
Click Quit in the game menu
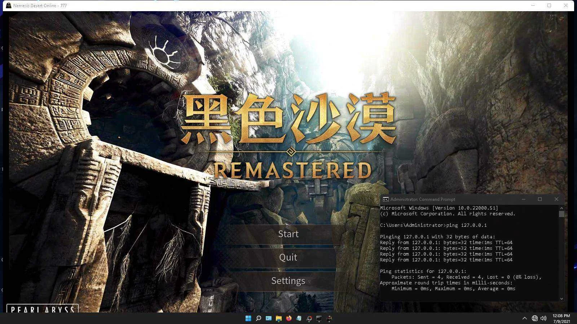[x=288, y=257]
